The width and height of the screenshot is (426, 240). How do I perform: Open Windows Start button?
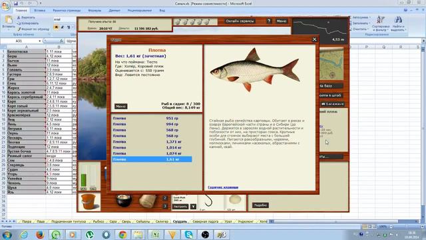click(7, 235)
